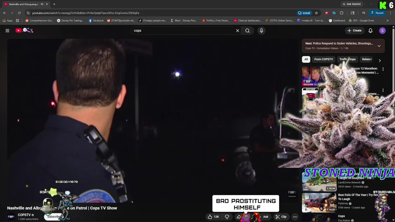
Task: Click the page scrollbar on the right
Action: pyautogui.click(x=393, y=68)
